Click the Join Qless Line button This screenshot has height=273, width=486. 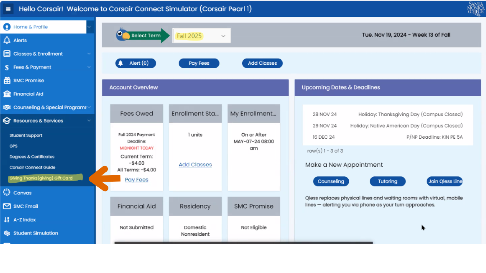pos(445,181)
